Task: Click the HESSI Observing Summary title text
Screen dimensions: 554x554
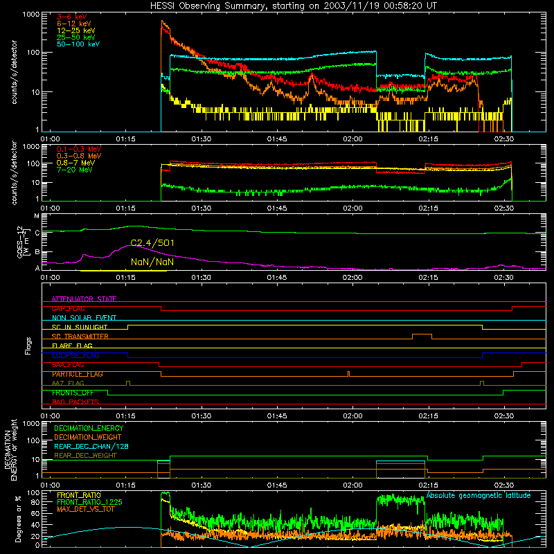Action: [293, 6]
